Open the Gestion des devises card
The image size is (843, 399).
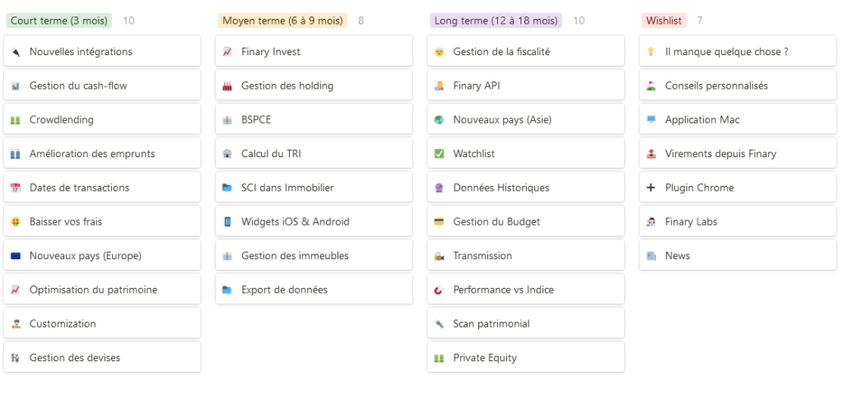click(102, 358)
